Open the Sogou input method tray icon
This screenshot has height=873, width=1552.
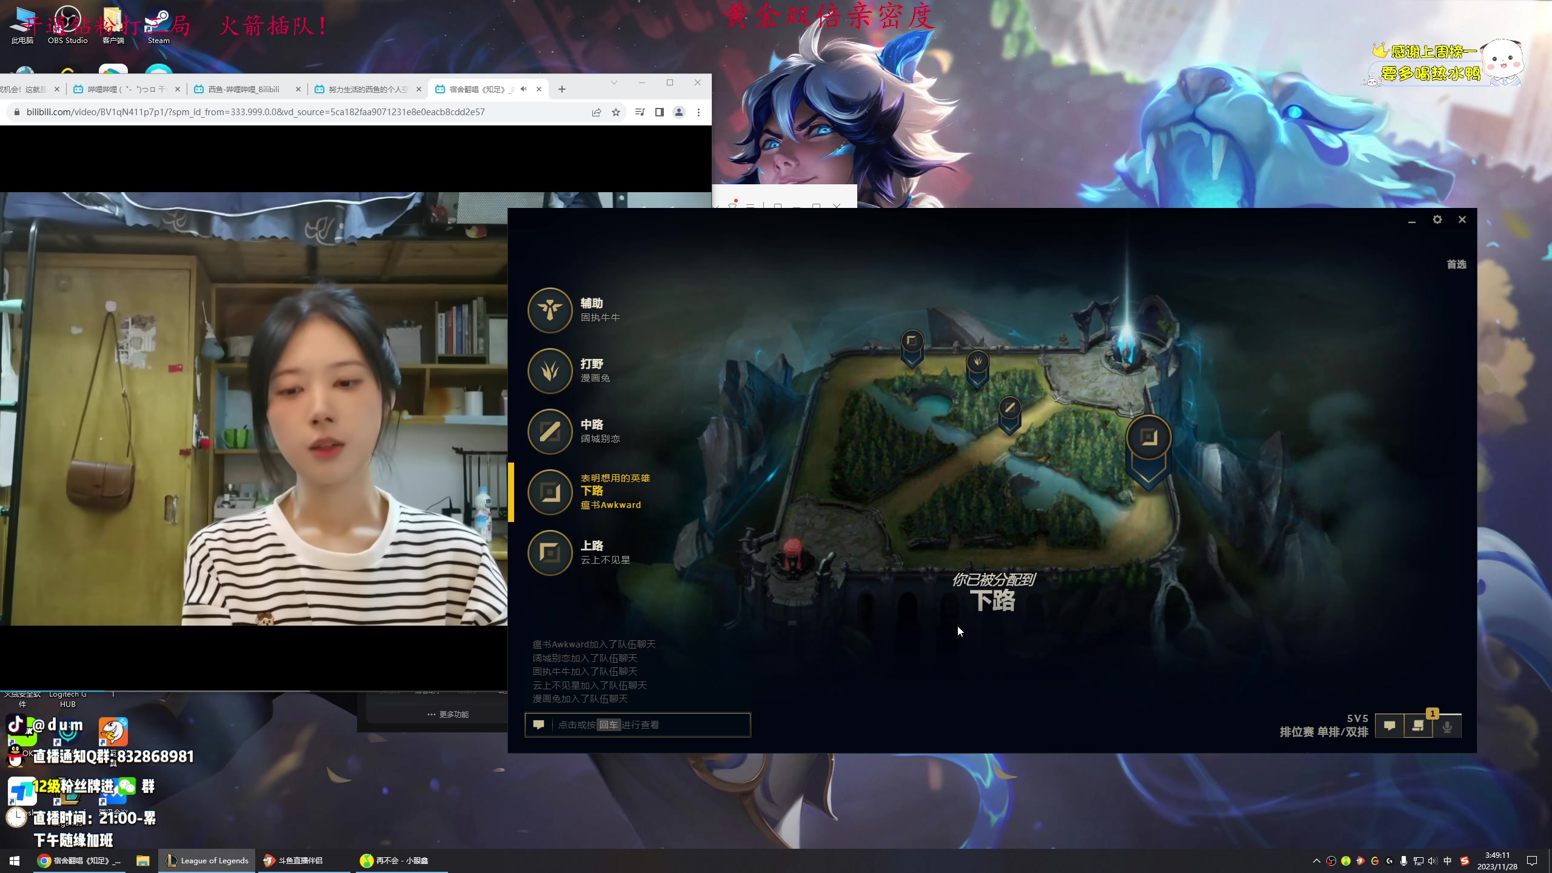point(1464,860)
